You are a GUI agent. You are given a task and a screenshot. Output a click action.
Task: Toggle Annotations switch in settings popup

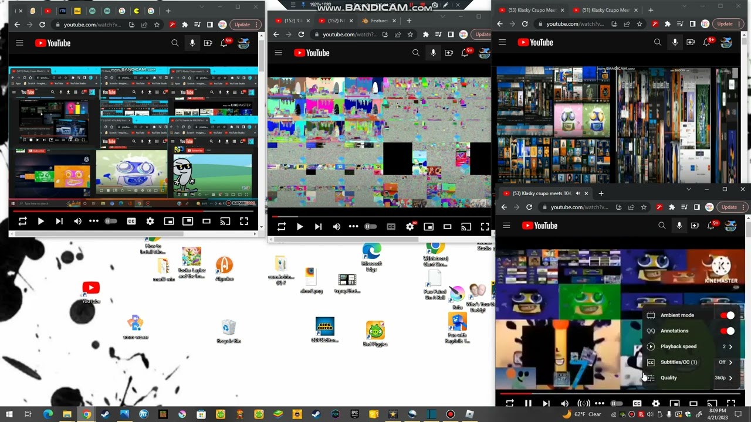[x=728, y=331]
